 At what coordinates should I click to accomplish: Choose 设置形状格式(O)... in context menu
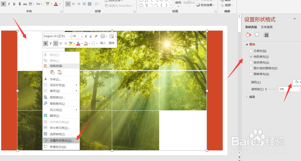click(x=61, y=141)
